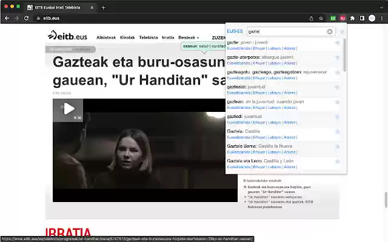This screenshot has width=388, height=242.
Task: Open the Euskaltzaindia link for 'Gaztela Berria'
Action: tap(239, 152)
